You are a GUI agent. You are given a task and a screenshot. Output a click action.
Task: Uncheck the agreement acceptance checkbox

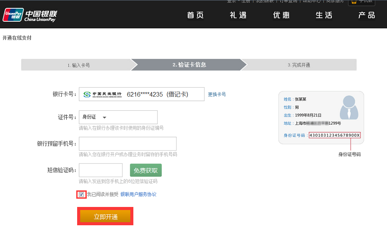tap(81, 194)
